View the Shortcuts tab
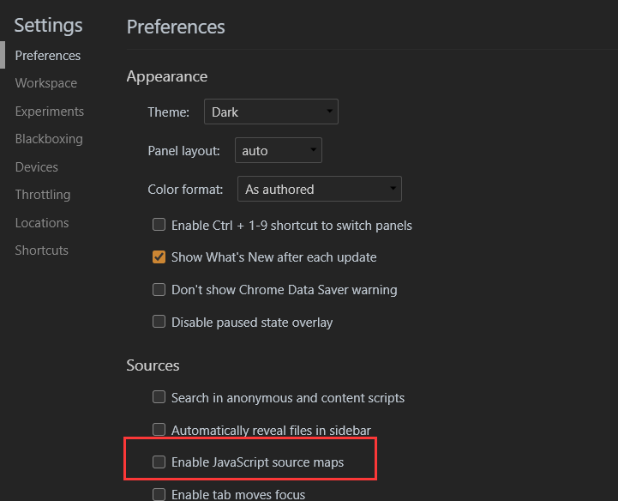The width and height of the screenshot is (618, 501). point(42,250)
